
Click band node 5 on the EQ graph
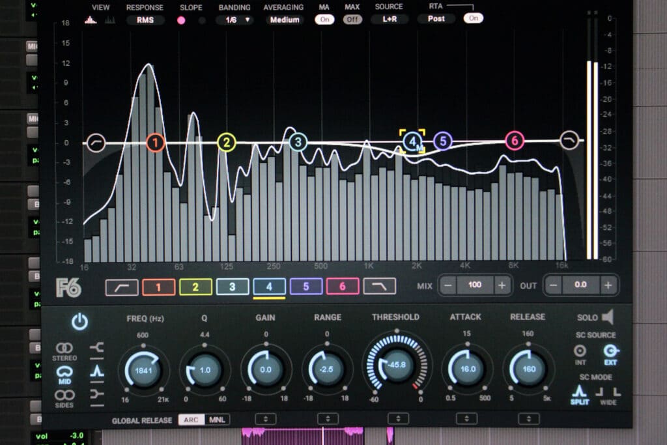click(443, 141)
